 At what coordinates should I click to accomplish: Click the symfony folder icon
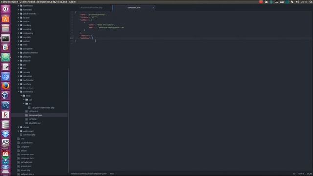point(22,84)
